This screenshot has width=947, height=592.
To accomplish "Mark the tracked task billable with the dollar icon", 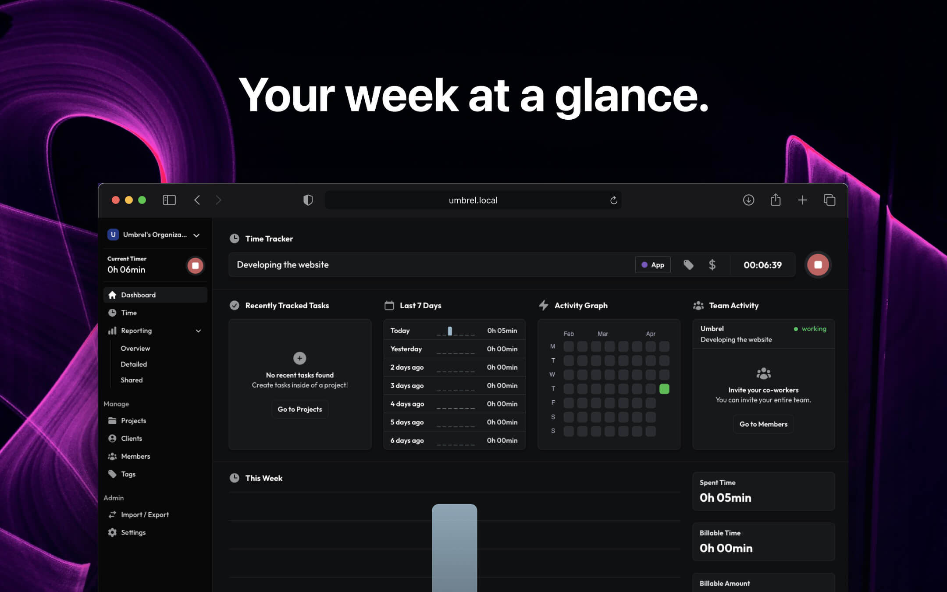I will tap(712, 265).
